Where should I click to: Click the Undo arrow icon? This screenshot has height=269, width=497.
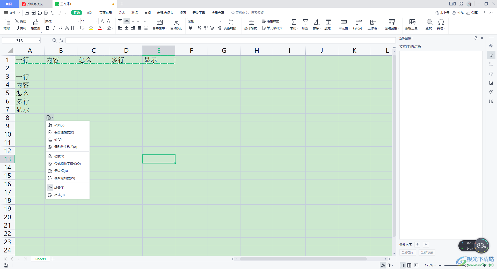click(x=53, y=13)
